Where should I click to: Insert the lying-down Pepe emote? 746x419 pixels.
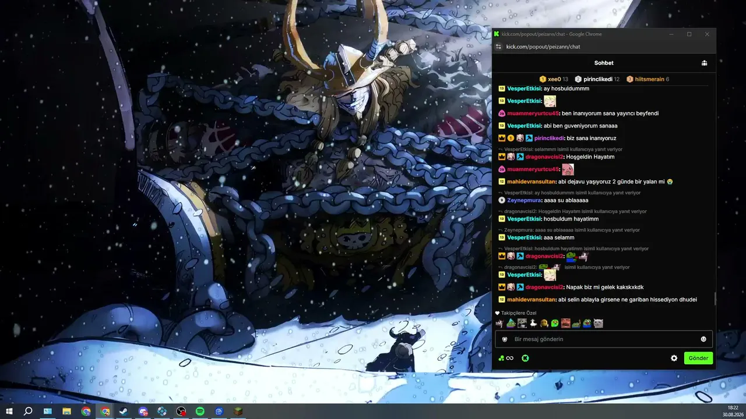(576, 324)
